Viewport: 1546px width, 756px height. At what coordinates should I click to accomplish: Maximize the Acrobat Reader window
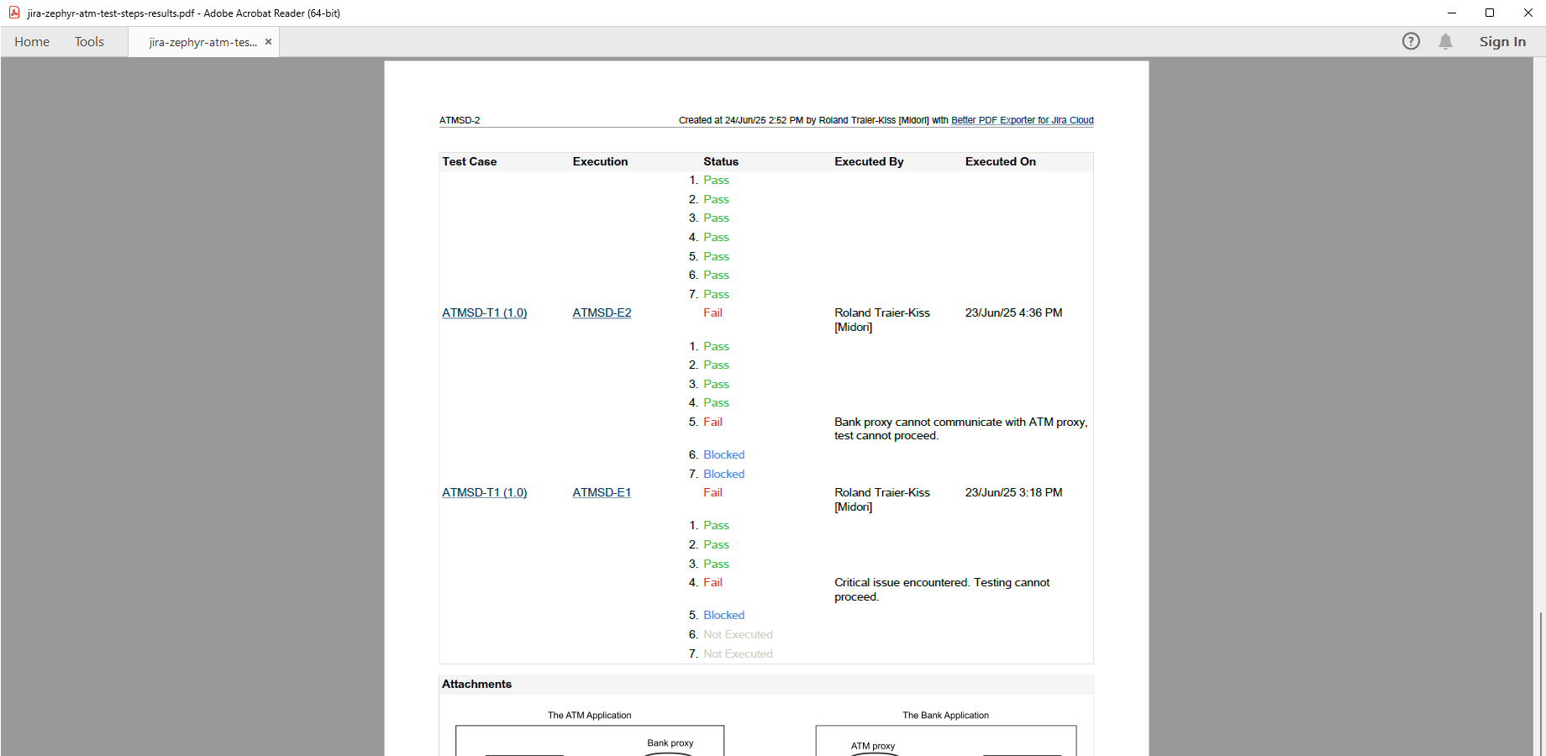(x=1490, y=13)
